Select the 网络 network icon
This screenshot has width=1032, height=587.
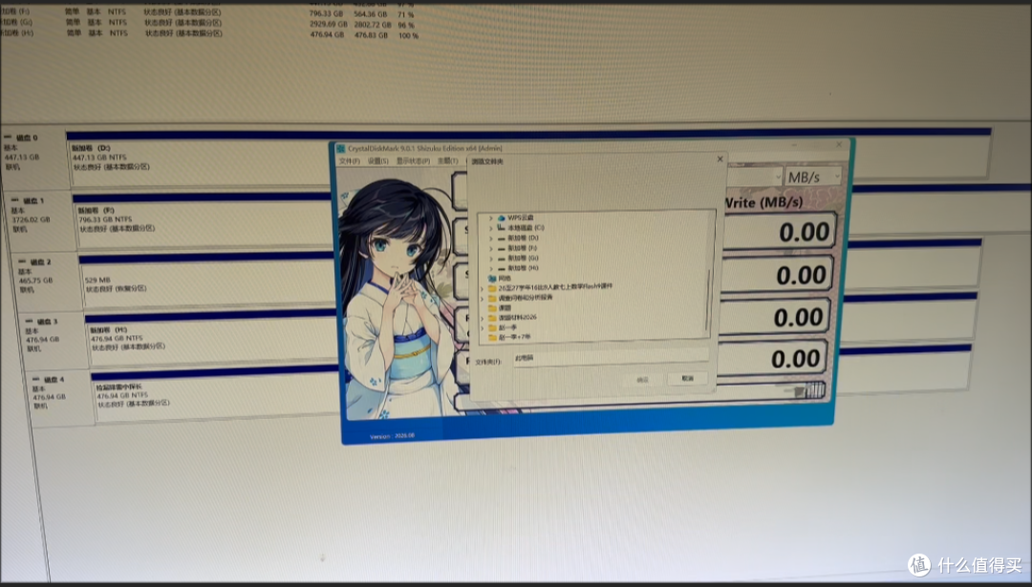492,278
